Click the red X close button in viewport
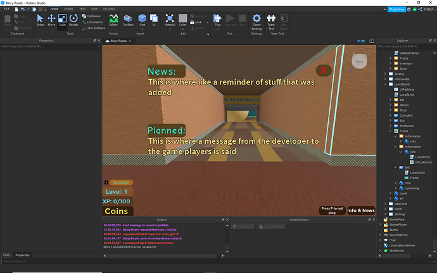This screenshot has height=273, width=437. tap(323, 70)
